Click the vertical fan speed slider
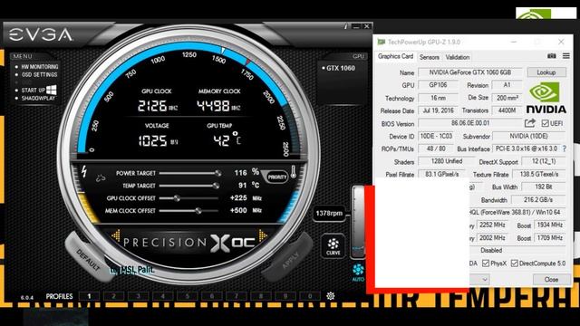 (x=358, y=222)
